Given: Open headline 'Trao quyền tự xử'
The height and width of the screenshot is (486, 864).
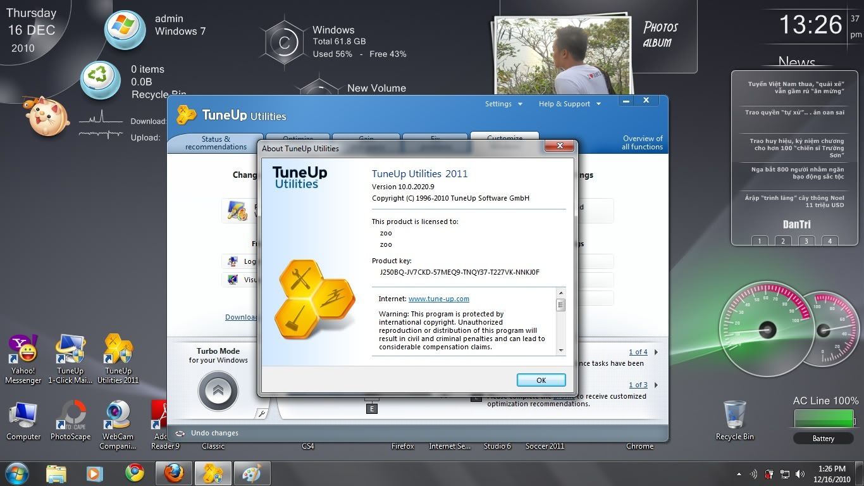Looking at the screenshot, I should [794, 113].
